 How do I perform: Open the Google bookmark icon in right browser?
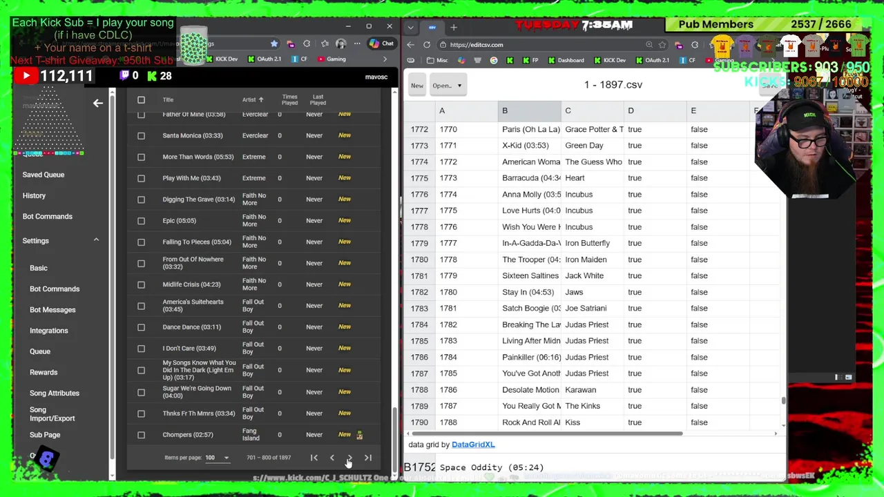coord(494,60)
